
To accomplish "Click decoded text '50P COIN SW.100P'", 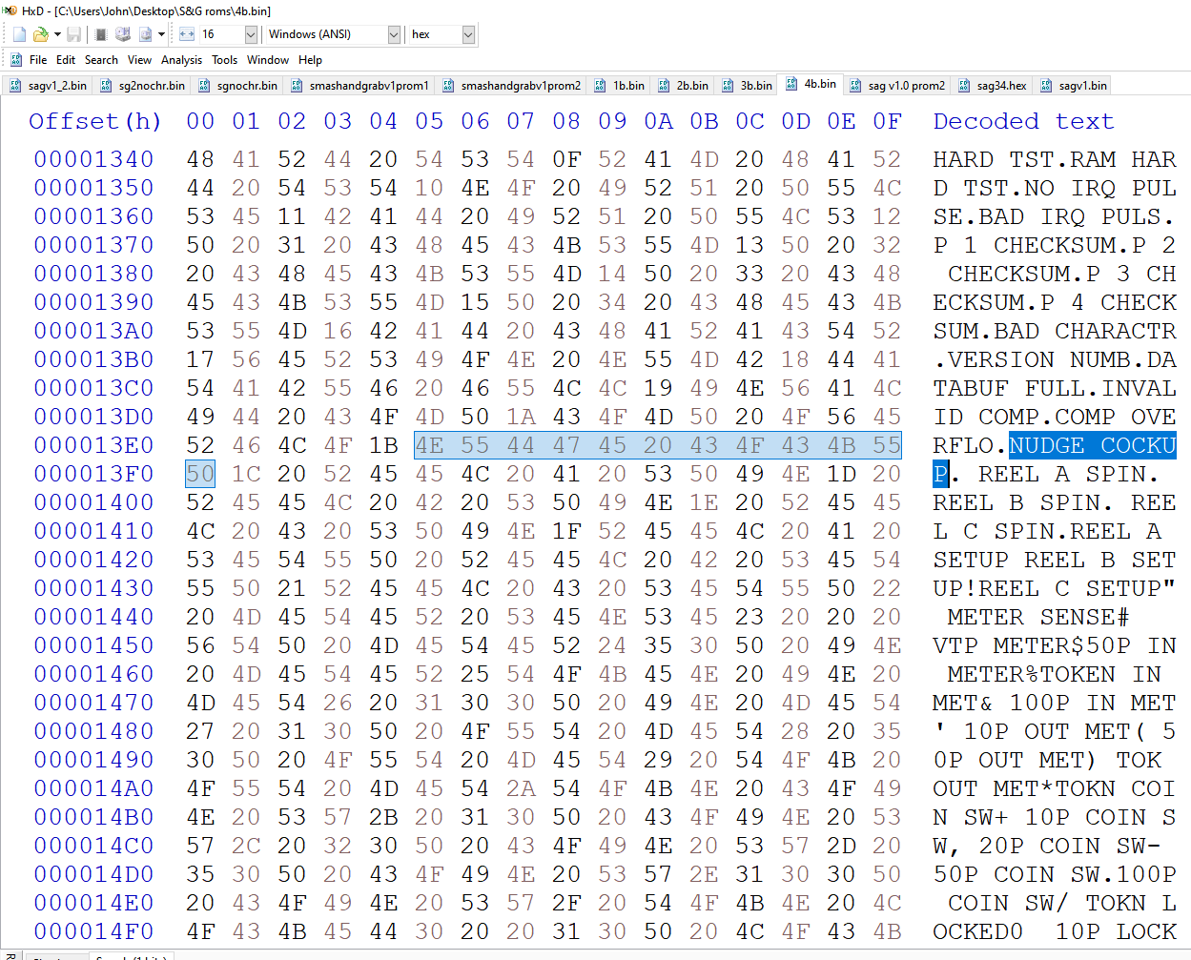I will click(1055, 874).
